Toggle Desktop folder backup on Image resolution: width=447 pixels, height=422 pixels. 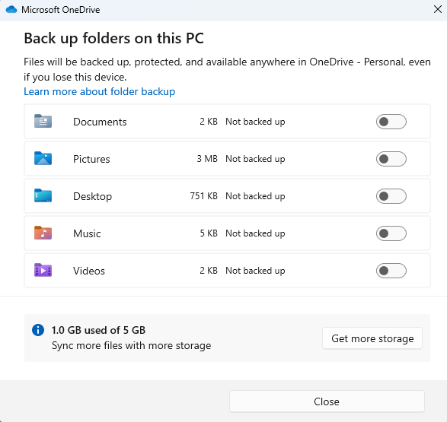391,196
